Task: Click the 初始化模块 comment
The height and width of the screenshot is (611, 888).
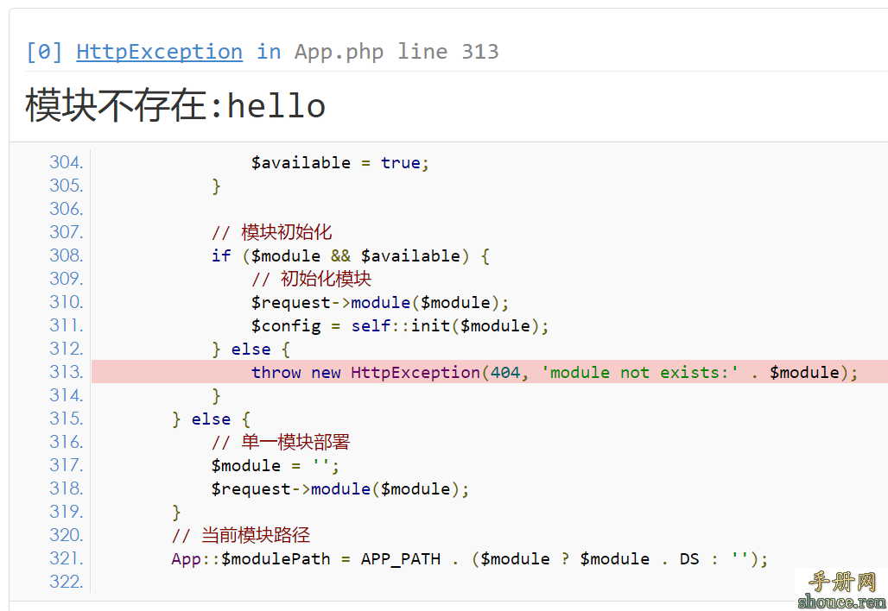Action: pos(311,279)
